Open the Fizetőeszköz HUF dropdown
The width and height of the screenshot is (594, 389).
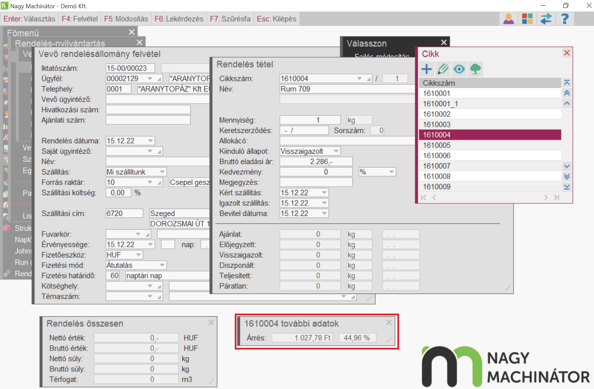coord(139,255)
